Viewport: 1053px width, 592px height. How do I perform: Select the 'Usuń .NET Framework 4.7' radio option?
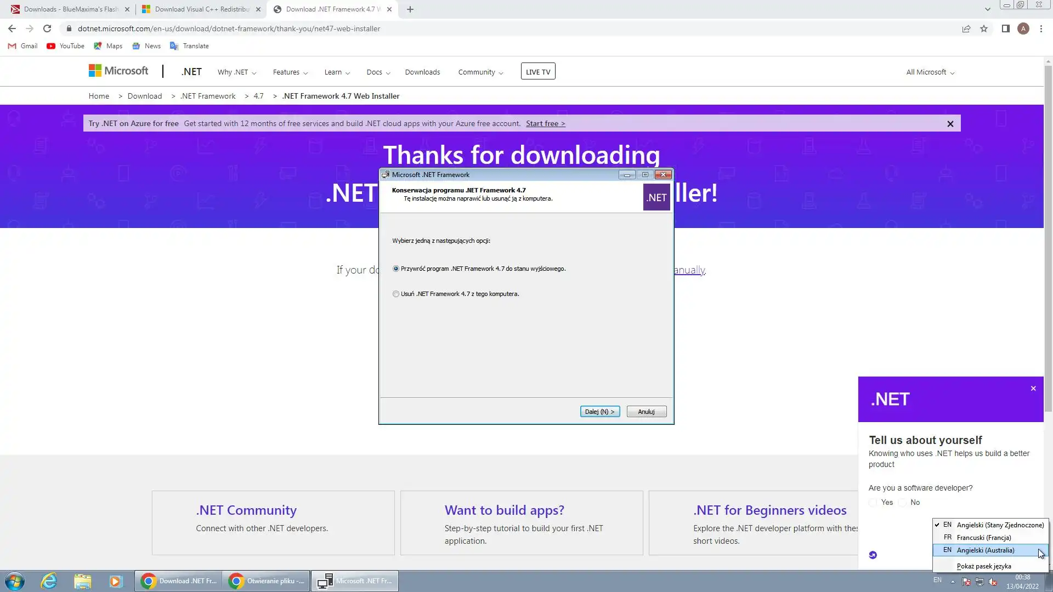click(x=396, y=294)
